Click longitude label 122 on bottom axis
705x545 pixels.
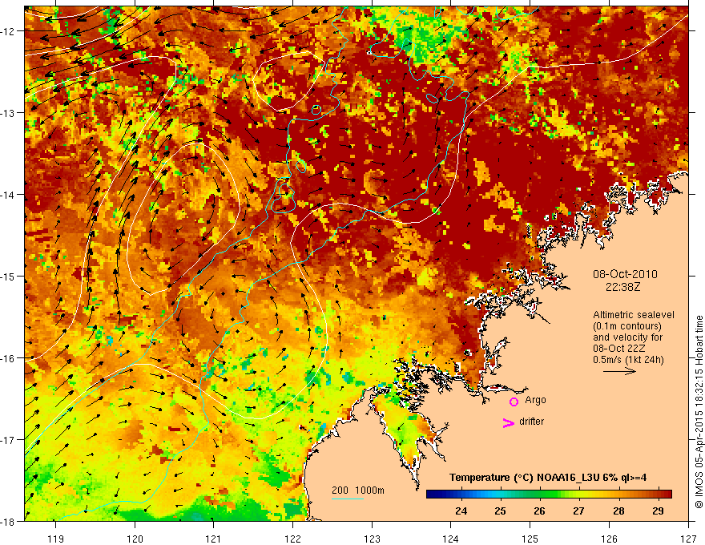[292, 539]
